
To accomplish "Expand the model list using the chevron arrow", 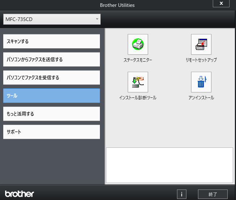I will point(97,19).
